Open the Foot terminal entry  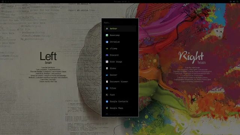120,95
